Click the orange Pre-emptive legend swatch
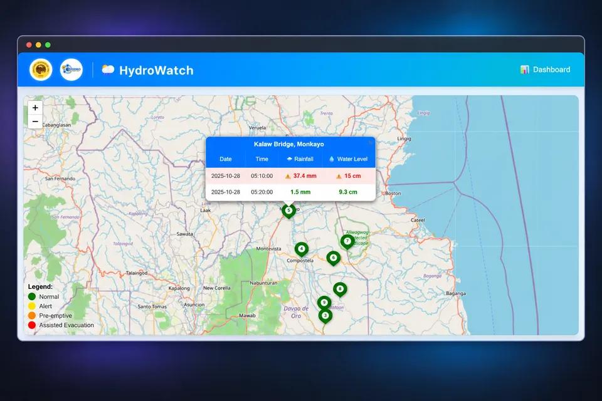The height and width of the screenshot is (401, 602). (32, 315)
